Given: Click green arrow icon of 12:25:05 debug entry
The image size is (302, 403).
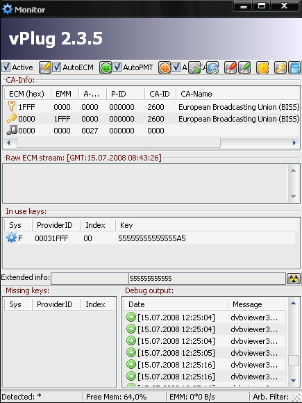Looking at the screenshot, I should [131, 352].
